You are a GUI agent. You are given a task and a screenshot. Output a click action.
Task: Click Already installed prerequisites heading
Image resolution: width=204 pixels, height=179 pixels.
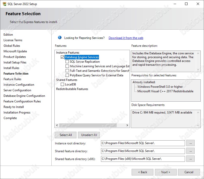click(x=144, y=82)
